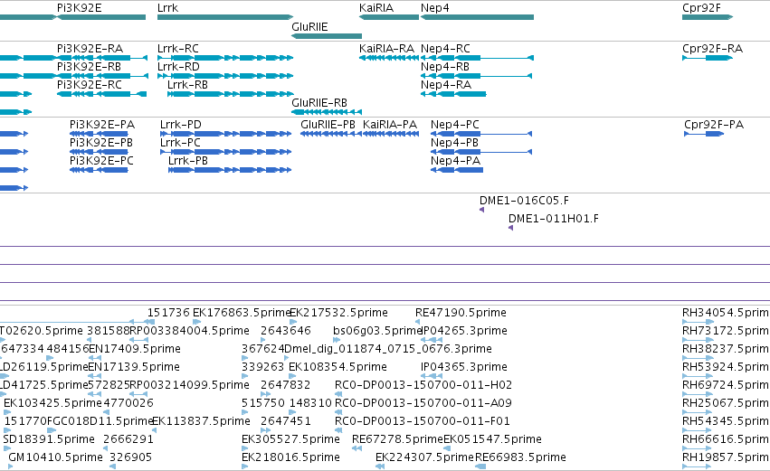Select protein Nep4-PB
This screenshot has width=770, height=471.
(454, 143)
